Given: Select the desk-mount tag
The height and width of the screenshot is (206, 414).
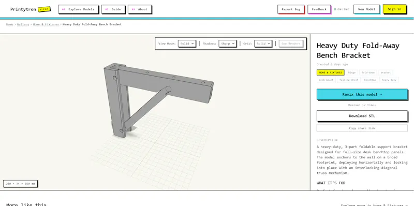Looking at the screenshot, I should pyautogui.click(x=326, y=80).
